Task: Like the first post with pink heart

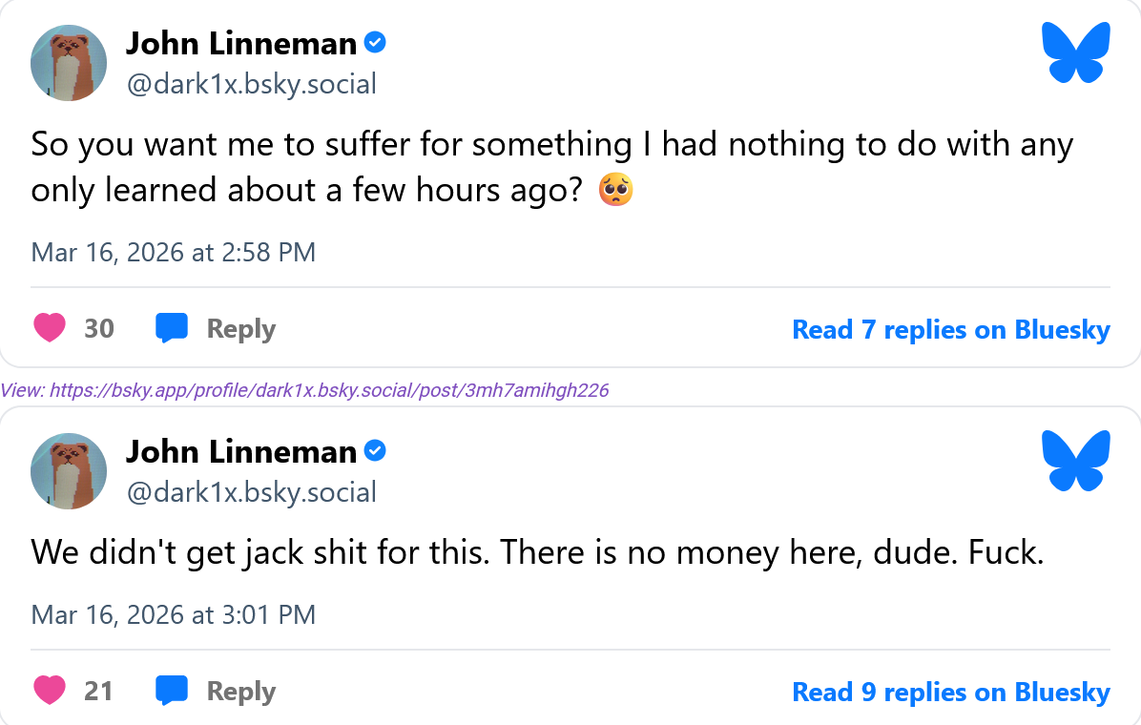Action: click(x=50, y=327)
